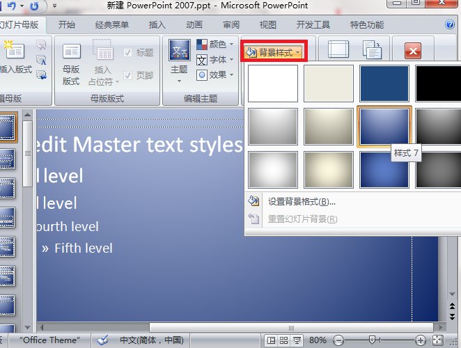The width and height of the screenshot is (461, 348).
Task: Click the fit slide to window icon
Action: pos(437,340)
